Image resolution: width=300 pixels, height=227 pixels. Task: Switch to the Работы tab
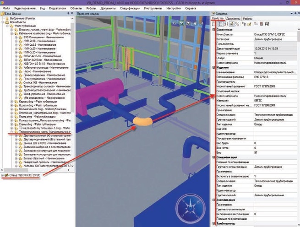[247, 19]
